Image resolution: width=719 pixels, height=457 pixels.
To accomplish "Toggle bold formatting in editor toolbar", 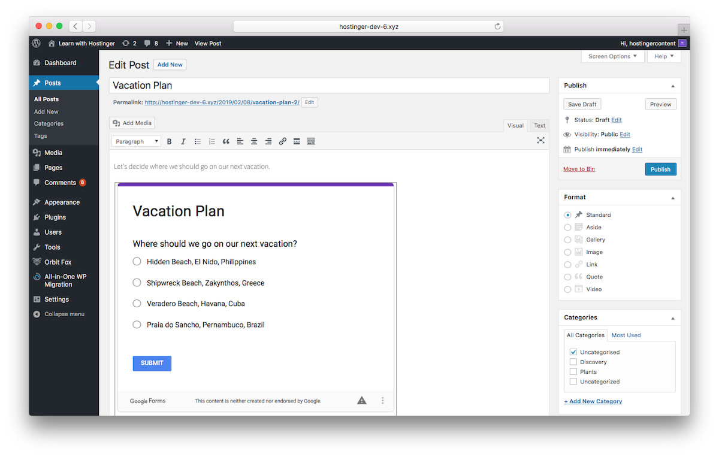I will click(x=169, y=141).
